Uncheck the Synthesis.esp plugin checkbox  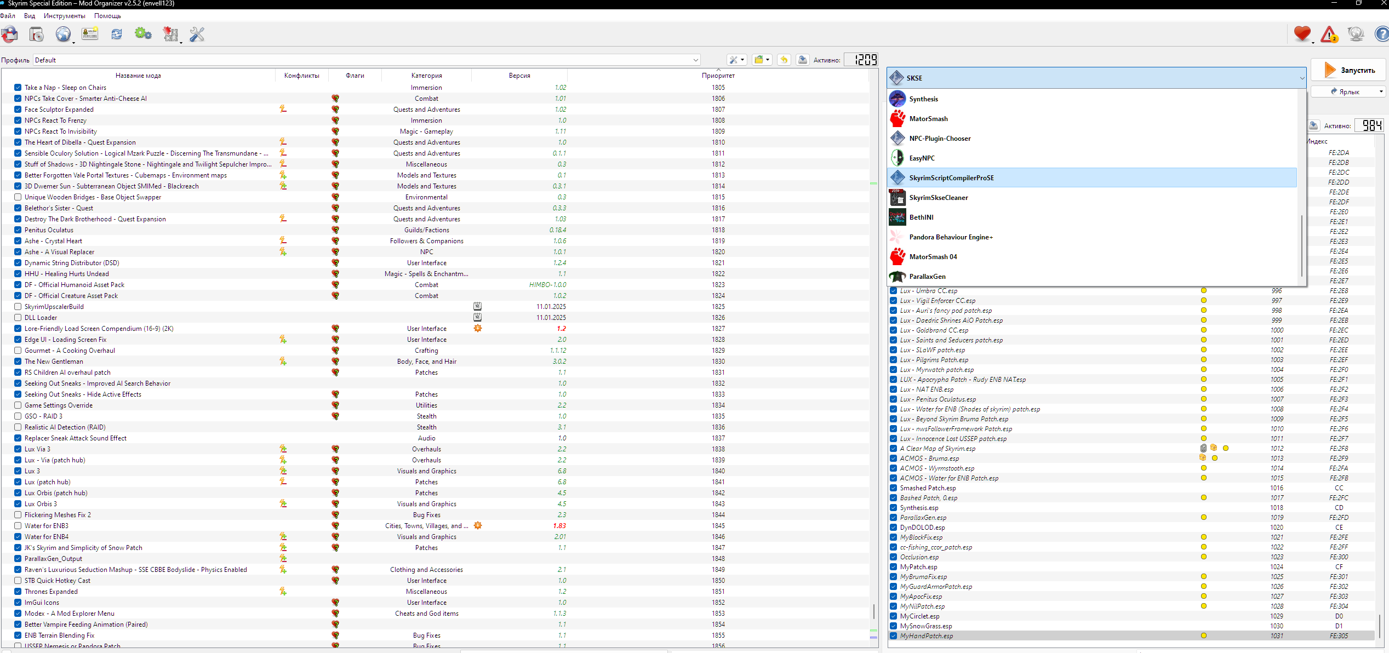[894, 508]
